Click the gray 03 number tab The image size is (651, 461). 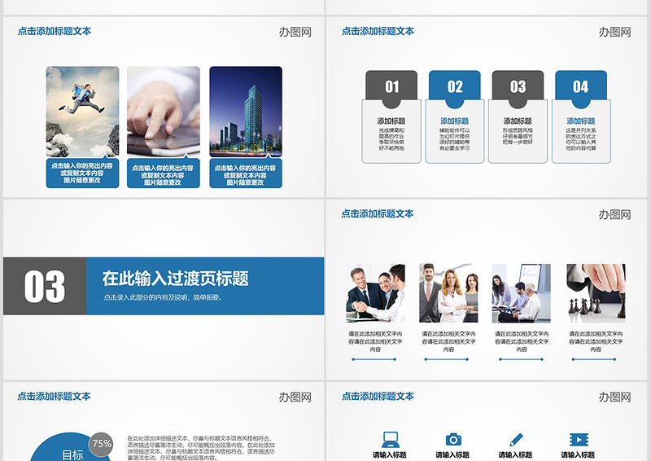pos(518,86)
